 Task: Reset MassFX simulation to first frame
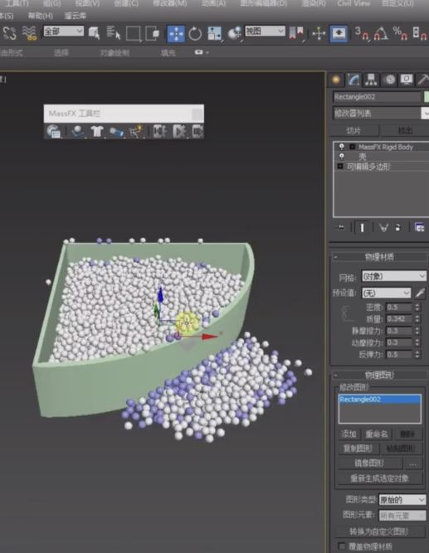point(159,131)
